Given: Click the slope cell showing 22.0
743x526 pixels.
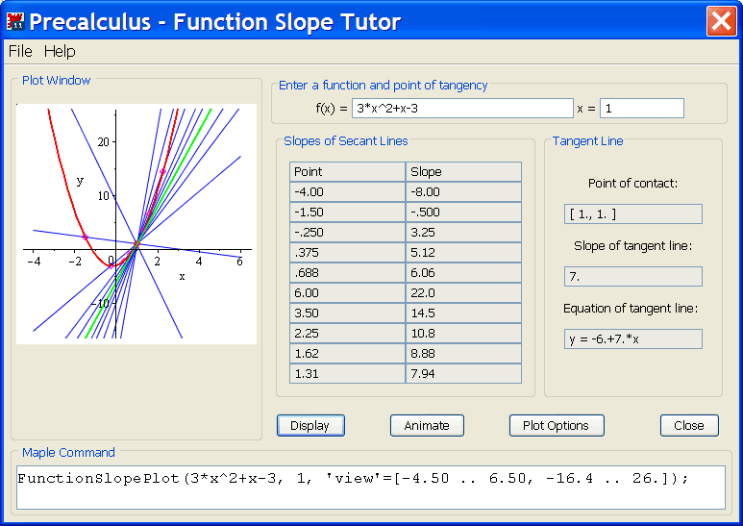Looking at the screenshot, I should [463, 293].
